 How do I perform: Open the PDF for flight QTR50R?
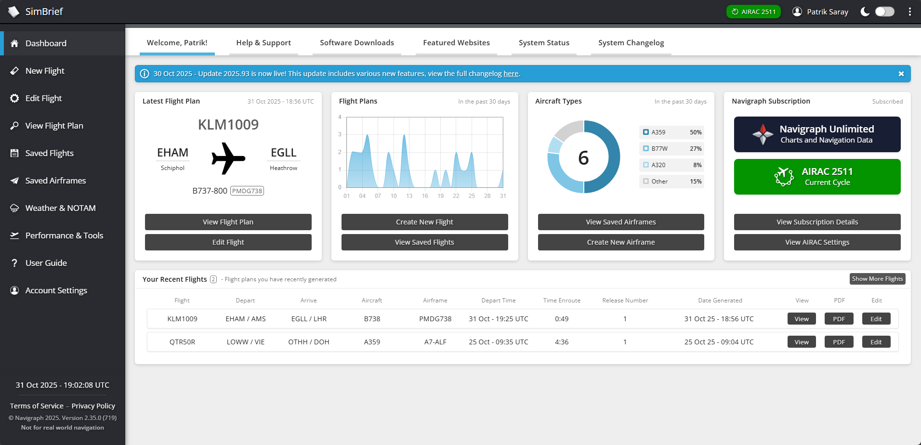click(839, 342)
